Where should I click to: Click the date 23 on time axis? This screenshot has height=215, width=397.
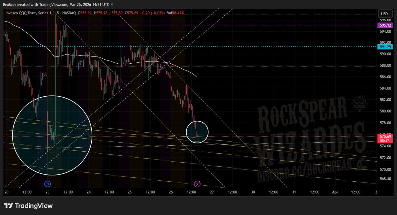[48, 192]
